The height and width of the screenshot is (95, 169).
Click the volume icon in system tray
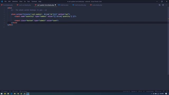tap(154, 94)
